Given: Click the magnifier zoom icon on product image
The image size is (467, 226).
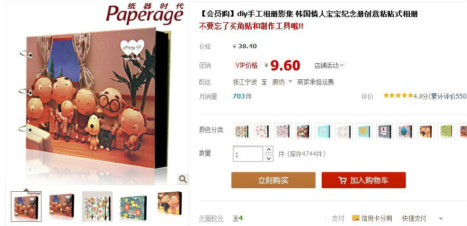Looking at the screenshot, I should click(x=183, y=179).
